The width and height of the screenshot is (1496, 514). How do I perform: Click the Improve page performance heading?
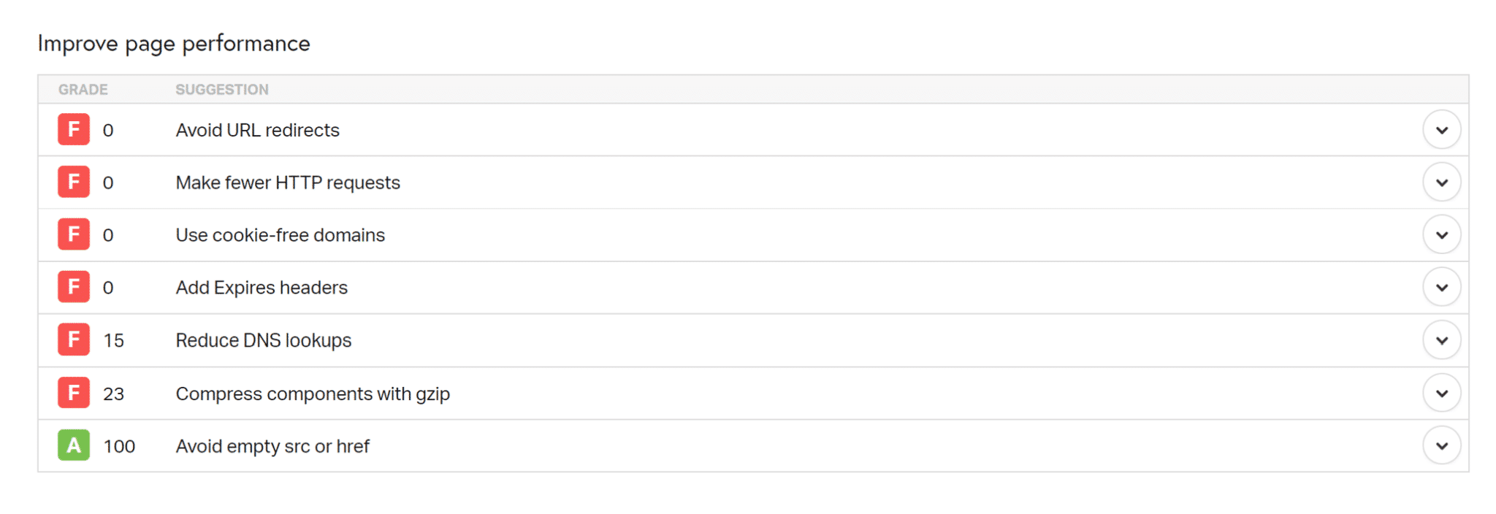pos(174,43)
